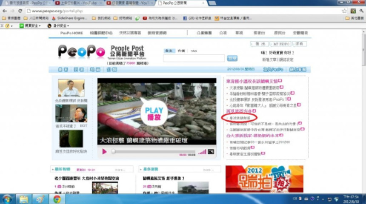Click the browser back arrow
Screen dimensions: 366x204
pos(4,11)
